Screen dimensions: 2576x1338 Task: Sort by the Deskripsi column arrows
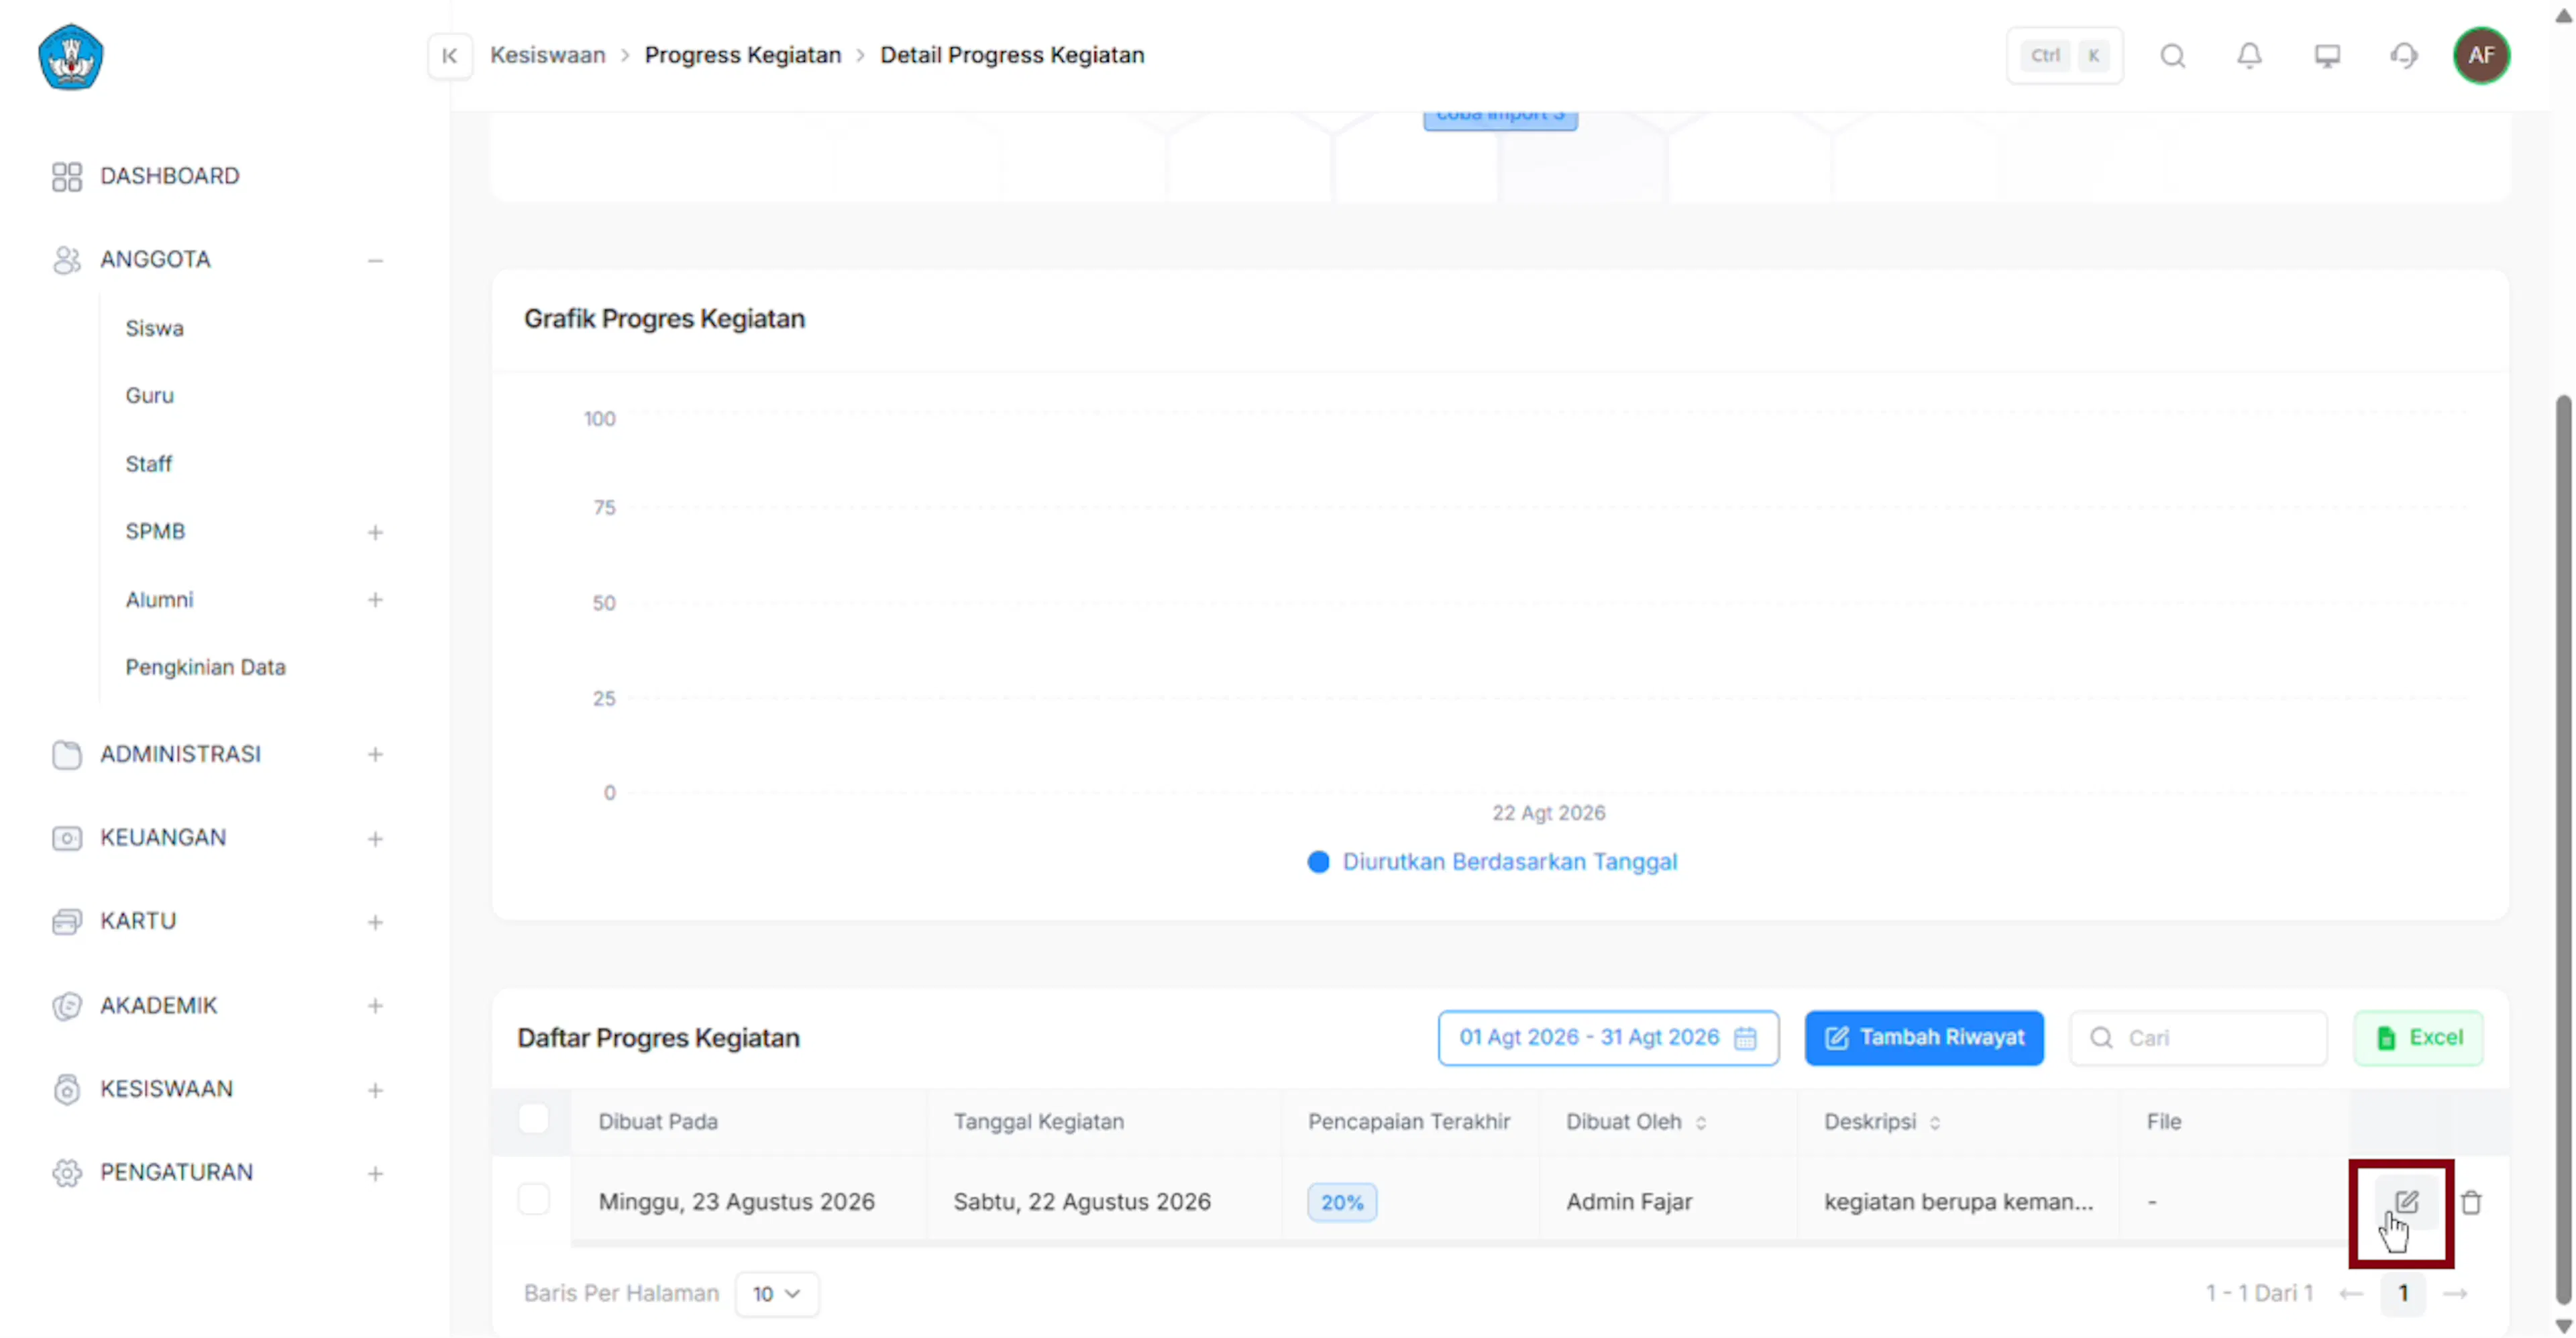(1935, 1123)
